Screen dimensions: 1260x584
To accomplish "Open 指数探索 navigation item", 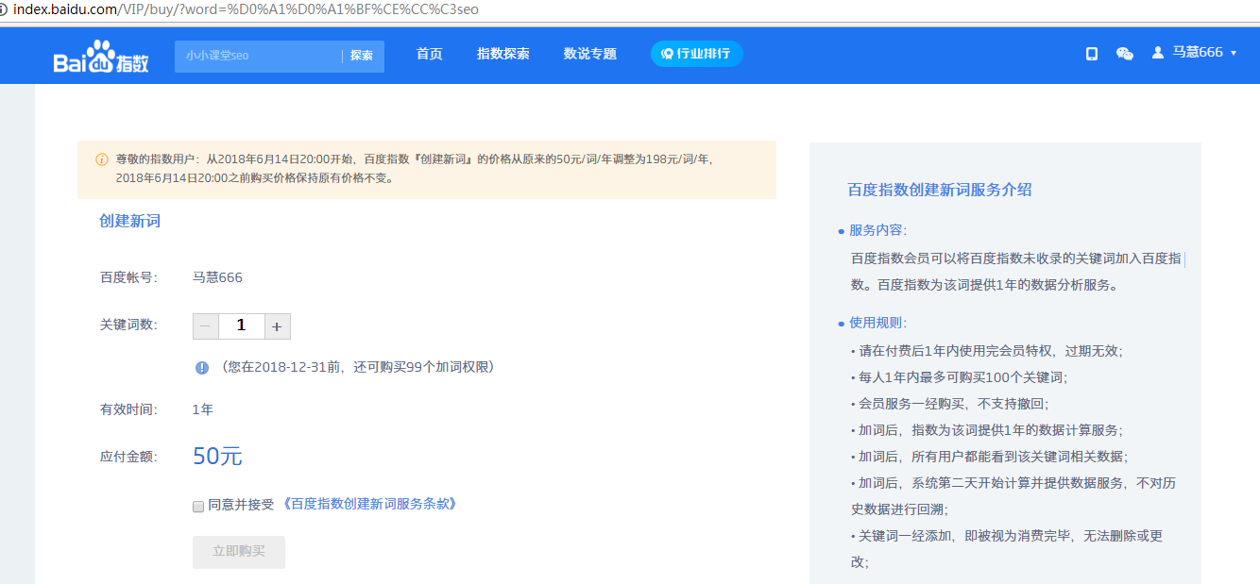I will 503,54.
